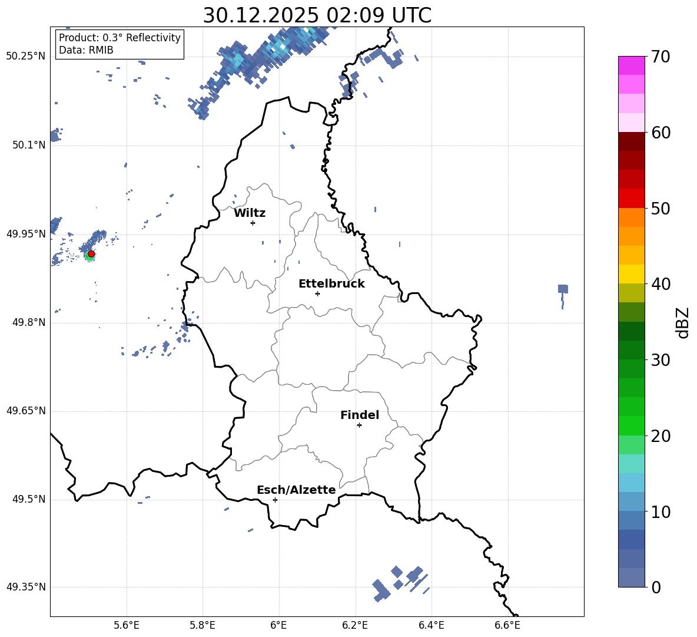This screenshot has width=697, height=637.
Task: Click the 50.25°N latitude label
Action: coord(26,57)
